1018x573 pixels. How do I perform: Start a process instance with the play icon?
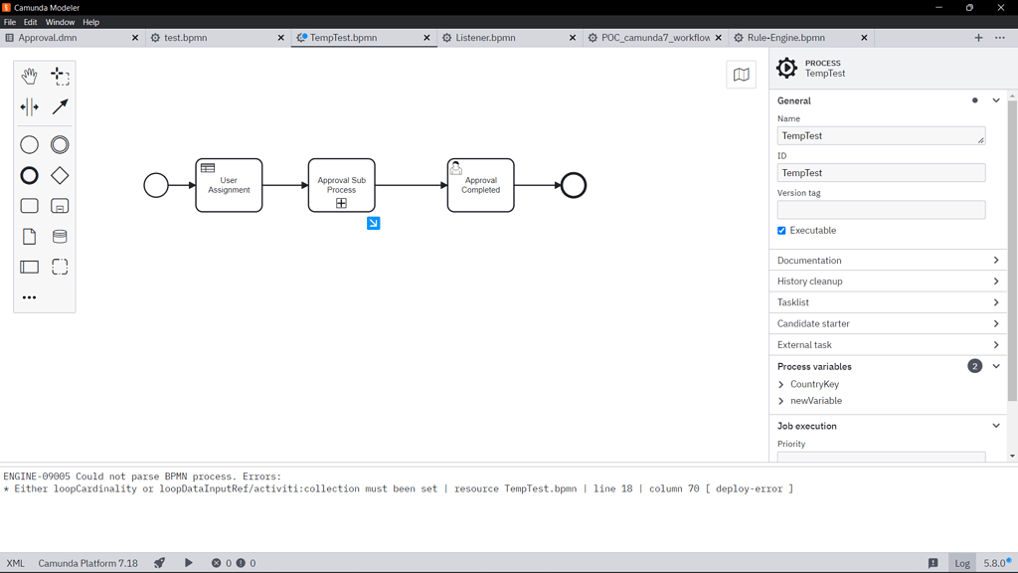[188, 562]
